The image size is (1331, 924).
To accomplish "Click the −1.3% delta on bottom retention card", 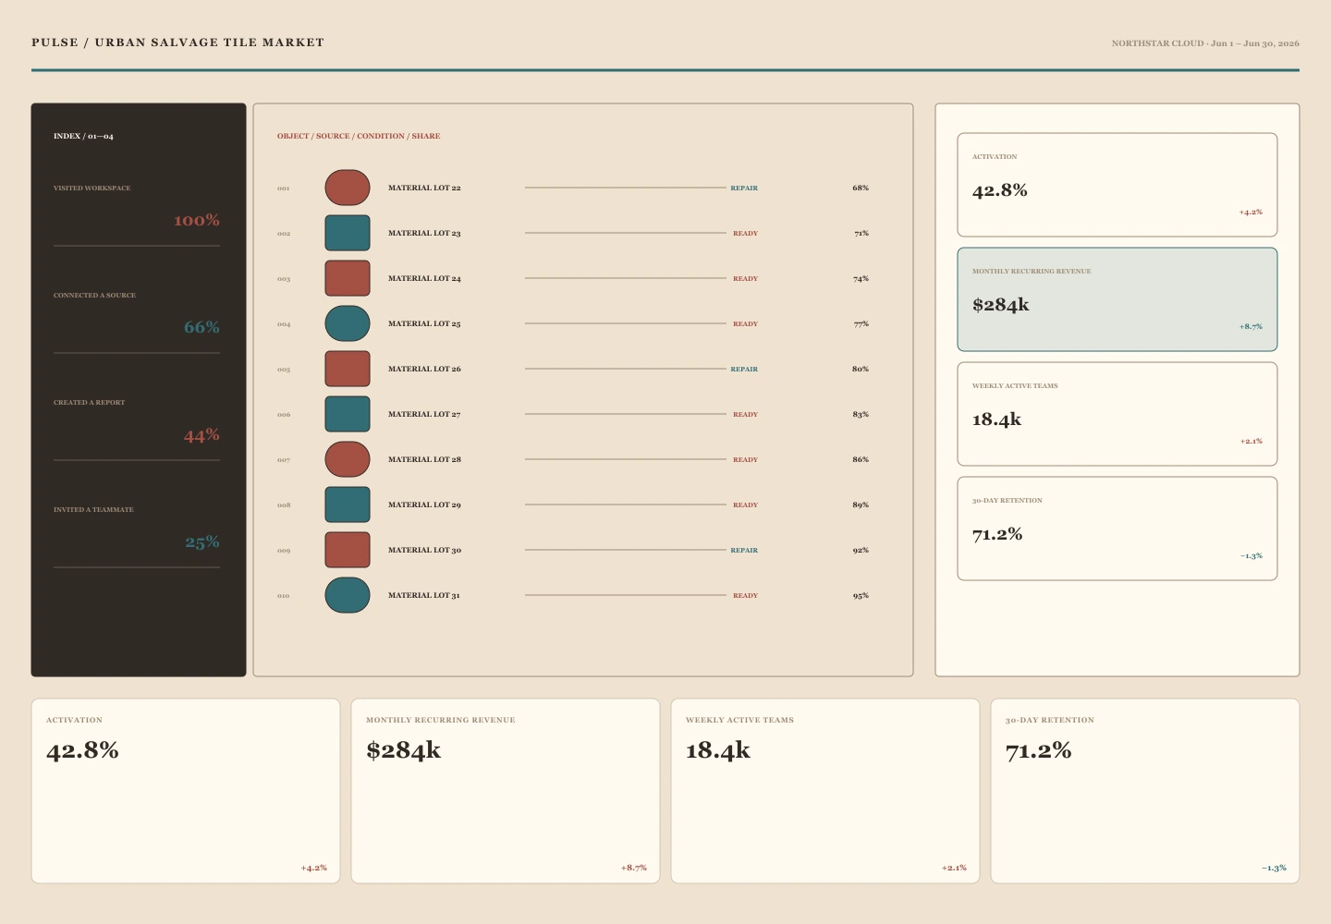I will [x=1274, y=868].
